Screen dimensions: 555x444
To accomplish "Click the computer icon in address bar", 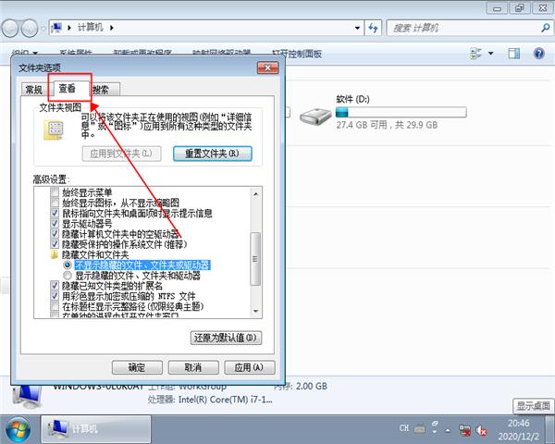I will [x=57, y=27].
